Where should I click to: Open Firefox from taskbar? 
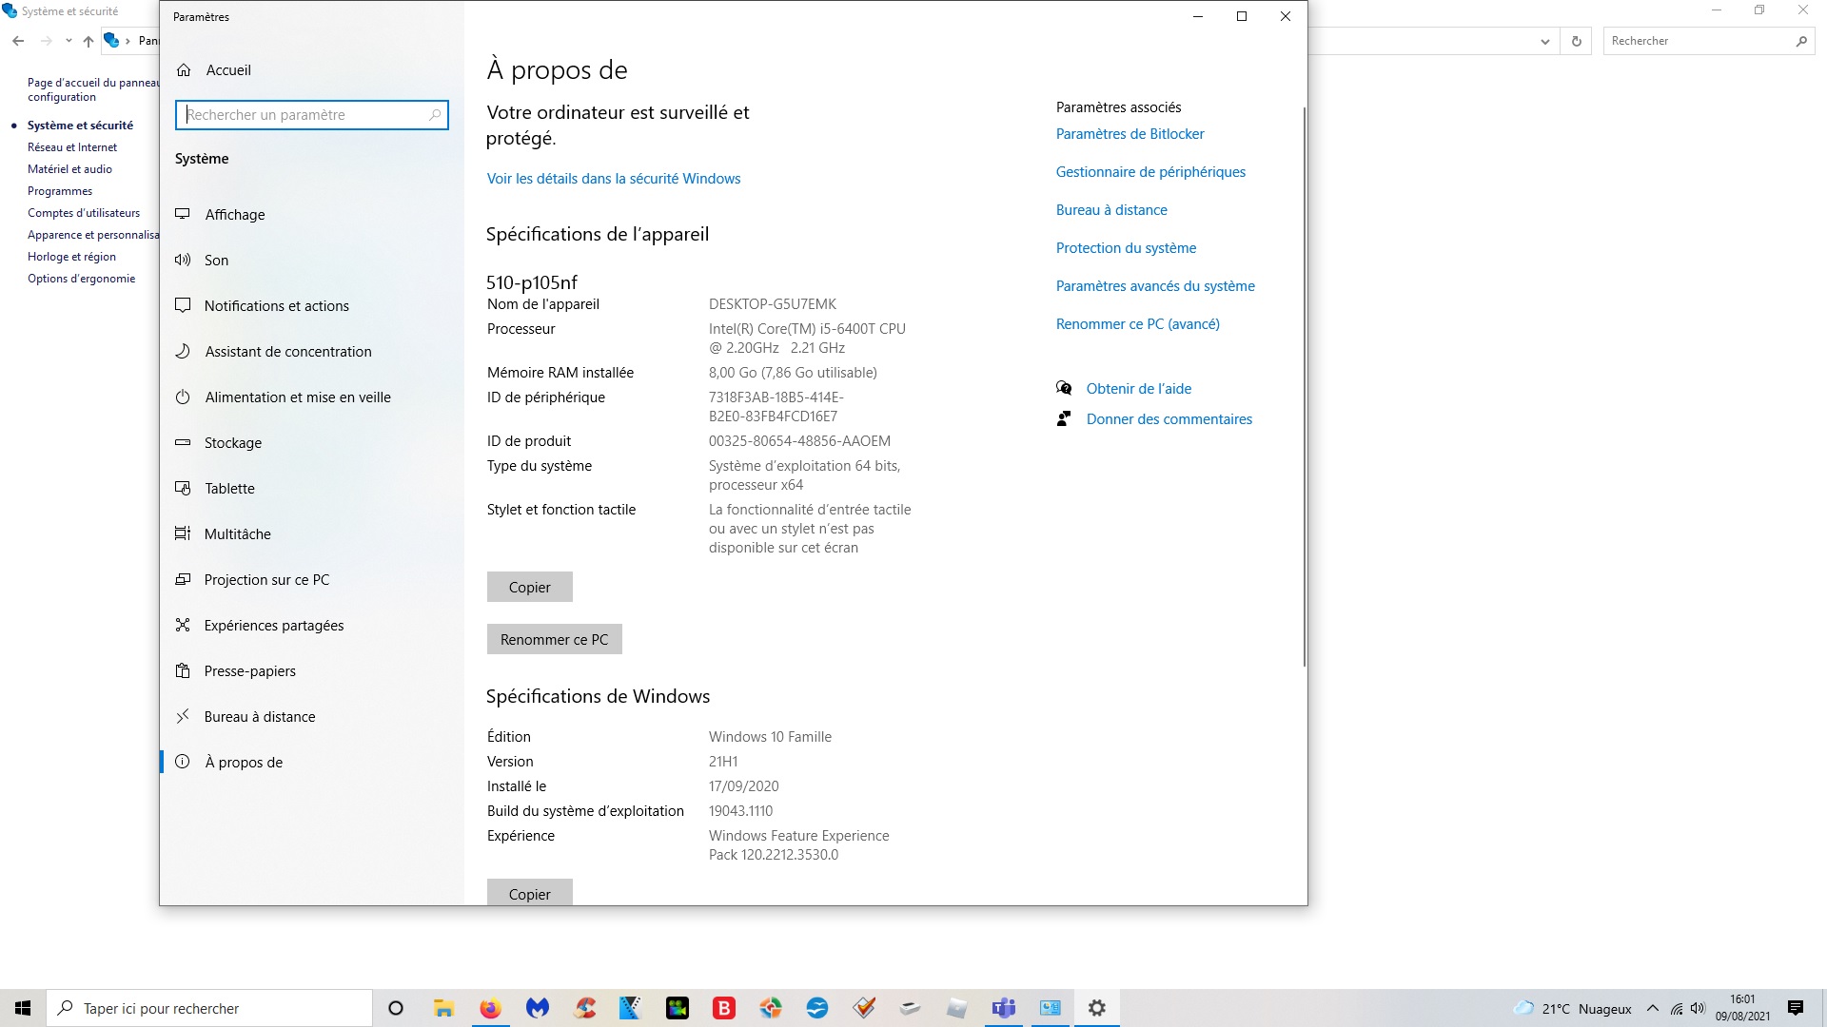coord(490,1008)
